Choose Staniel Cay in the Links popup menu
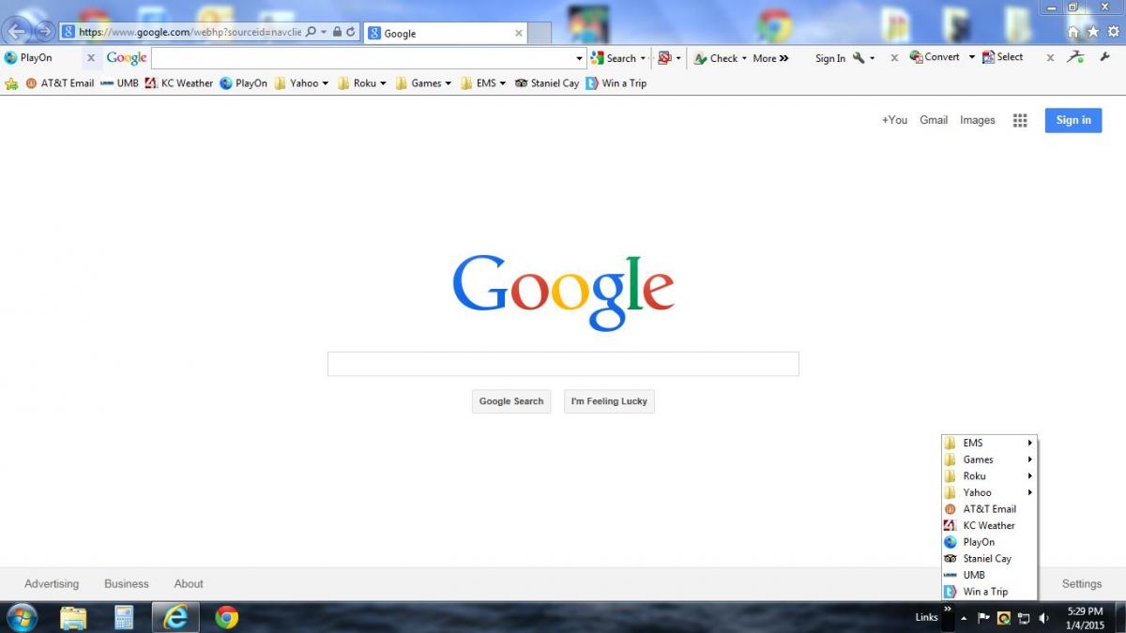The image size is (1126, 633). [x=989, y=559]
